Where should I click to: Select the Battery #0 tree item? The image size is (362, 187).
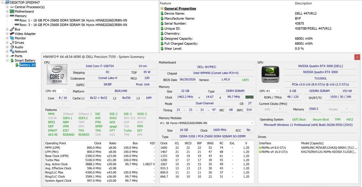tap(28, 65)
